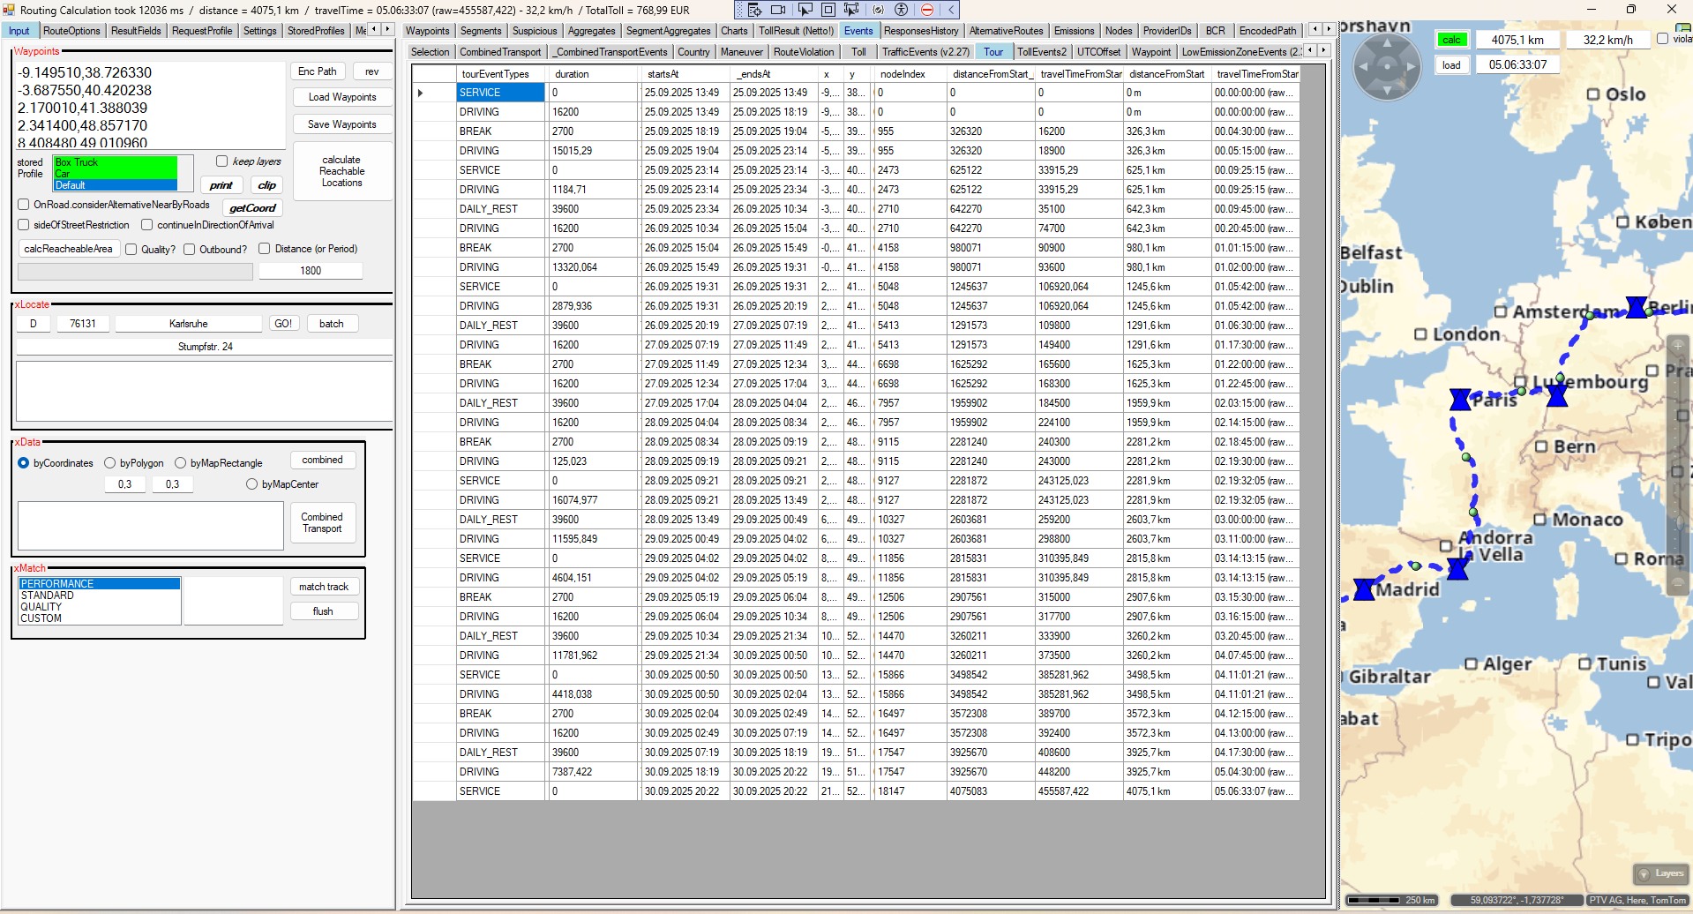This screenshot has width=1693, height=914.
Task: Zoom out map with minus button
Action: tap(1678, 582)
